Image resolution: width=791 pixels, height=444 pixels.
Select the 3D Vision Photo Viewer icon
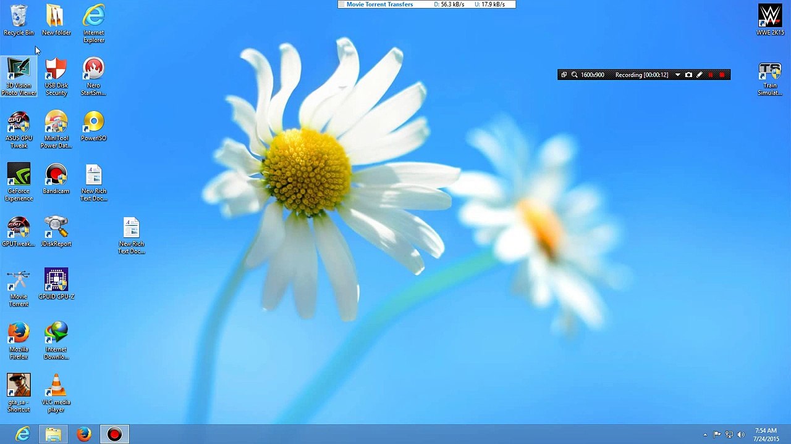(19, 77)
